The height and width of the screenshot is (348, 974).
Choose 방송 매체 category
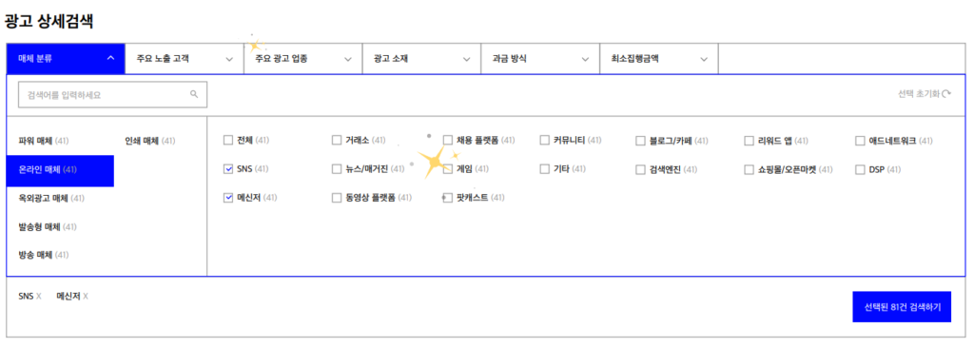pyautogui.click(x=44, y=255)
